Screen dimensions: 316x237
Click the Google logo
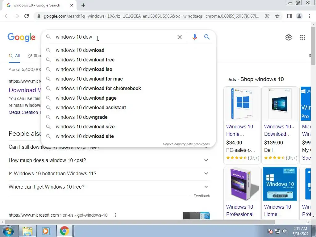pyautogui.click(x=21, y=37)
